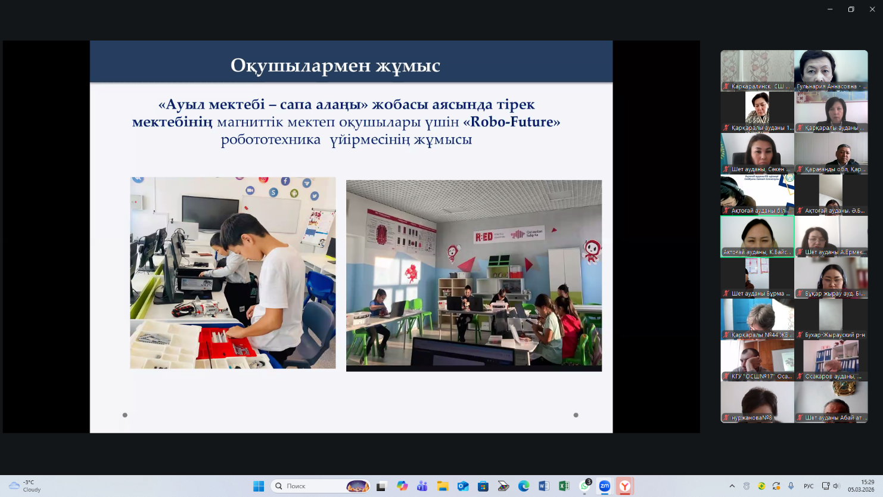Expand the hidden system tray icons
Viewport: 883px width, 497px height.
point(732,486)
